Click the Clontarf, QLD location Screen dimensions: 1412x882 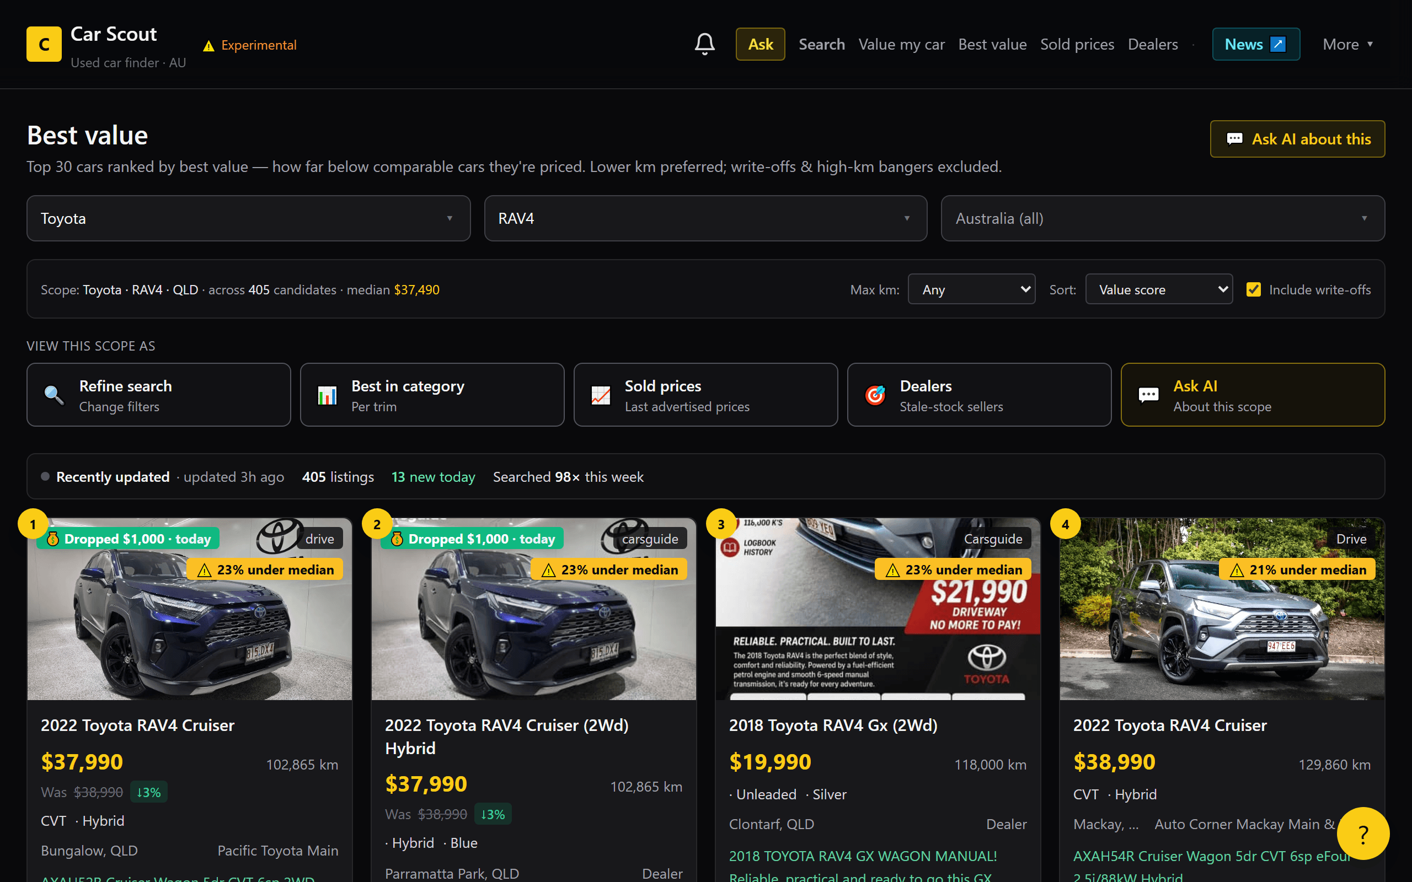click(x=771, y=824)
